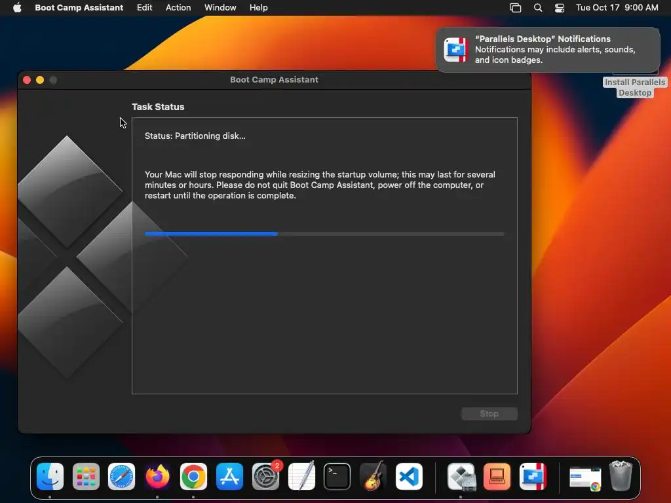The height and width of the screenshot is (503, 671).
Task: Open Control Center in menu bar
Action: [560, 8]
